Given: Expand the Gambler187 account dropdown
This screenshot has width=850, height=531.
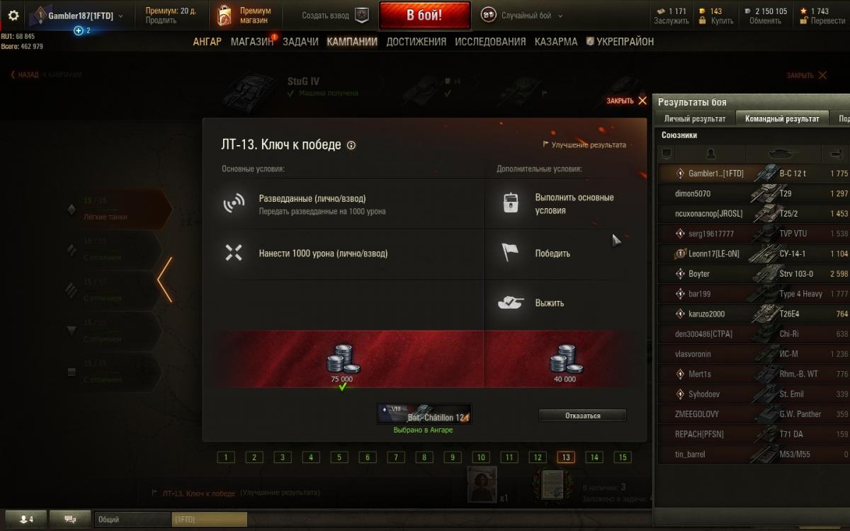Looking at the screenshot, I should coord(120,16).
